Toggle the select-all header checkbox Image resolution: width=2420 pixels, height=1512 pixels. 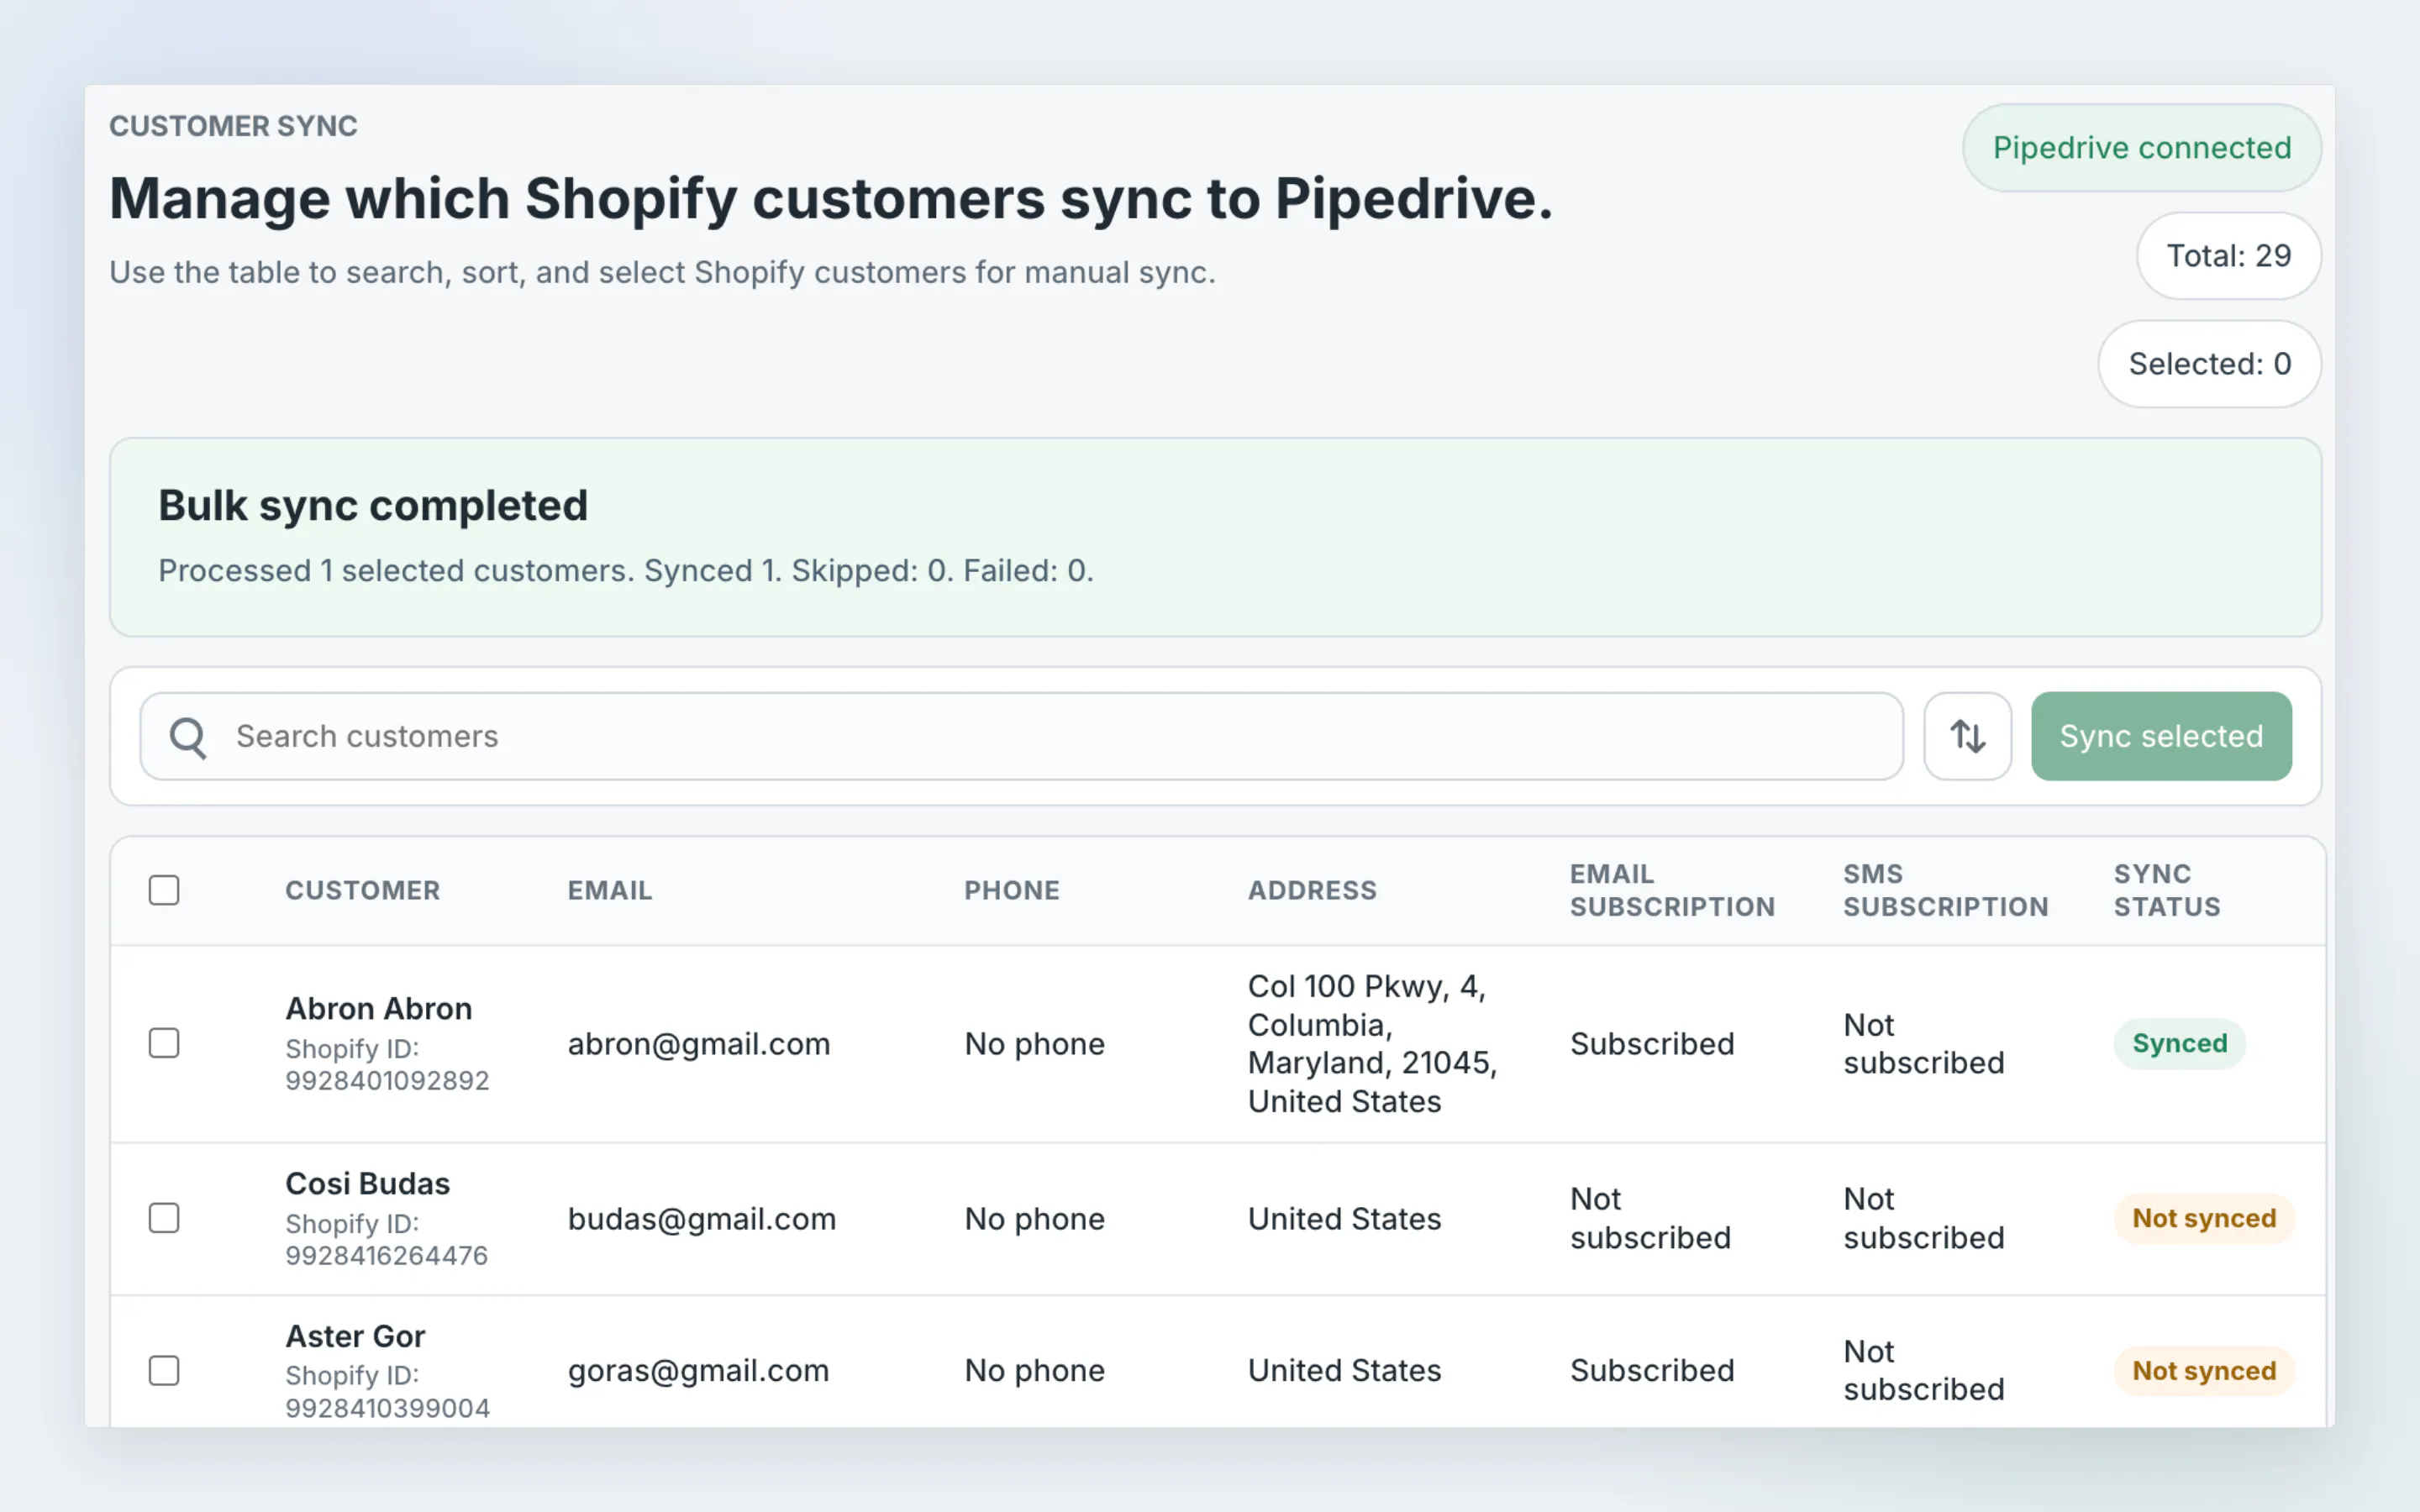(x=164, y=890)
